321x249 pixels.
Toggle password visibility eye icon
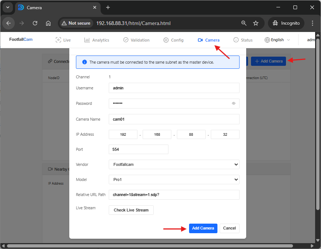234,103
